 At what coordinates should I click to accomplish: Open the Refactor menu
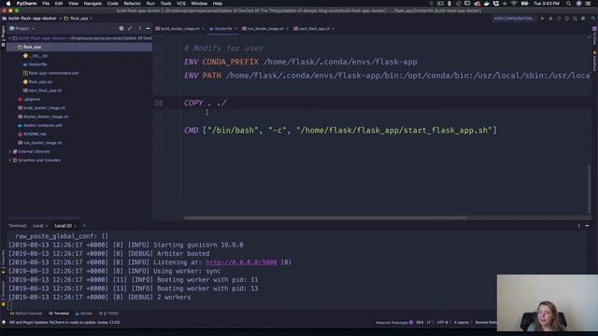133,4
